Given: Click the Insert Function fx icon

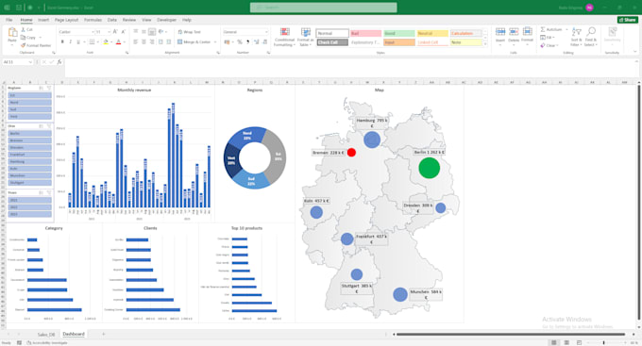Looking at the screenshot, I should click(x=59, y=62).
